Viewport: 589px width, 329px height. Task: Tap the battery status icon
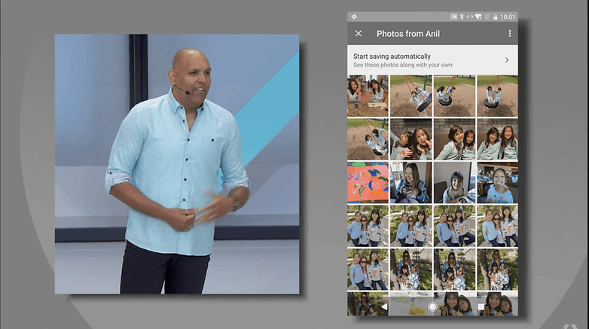(496, 17)
